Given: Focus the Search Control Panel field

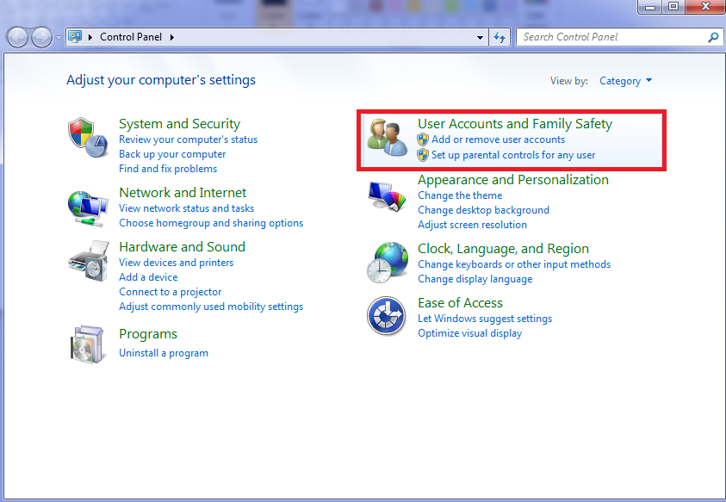Looking at the screenshot, I should point(611,38).
